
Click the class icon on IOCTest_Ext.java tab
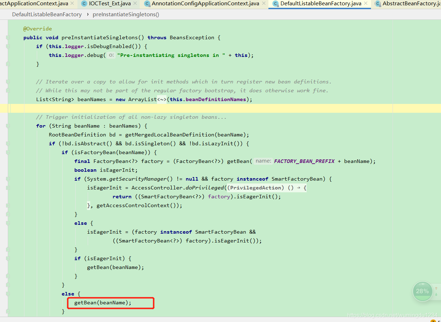[x=84, y=4]
